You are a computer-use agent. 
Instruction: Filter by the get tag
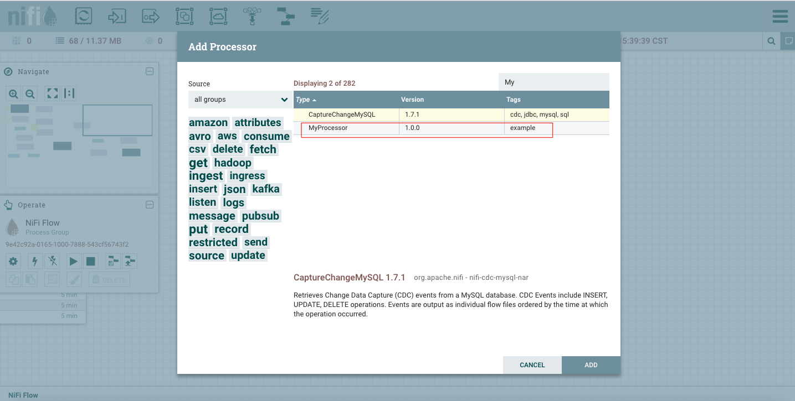[198, 163]
